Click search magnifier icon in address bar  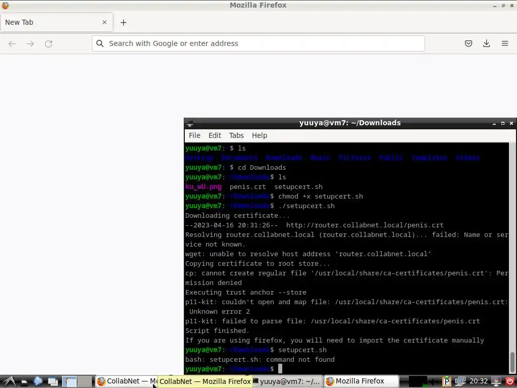pos(100,43)
